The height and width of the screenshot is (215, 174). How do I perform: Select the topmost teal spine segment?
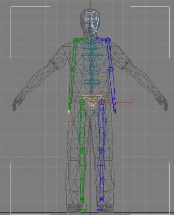point(92,46)
